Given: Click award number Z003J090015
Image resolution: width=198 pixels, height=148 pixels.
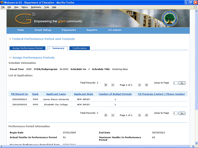Looking at the screenshot, I should click(19, 105).
